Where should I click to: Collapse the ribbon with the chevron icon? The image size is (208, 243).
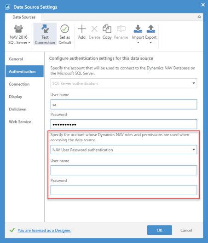click(x=199, y=17)
